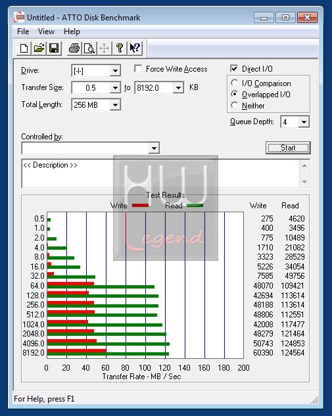Viewport: 332px width, 416px height.
Task: Select the I/O Comparison radio button
Action: [234, 83]
